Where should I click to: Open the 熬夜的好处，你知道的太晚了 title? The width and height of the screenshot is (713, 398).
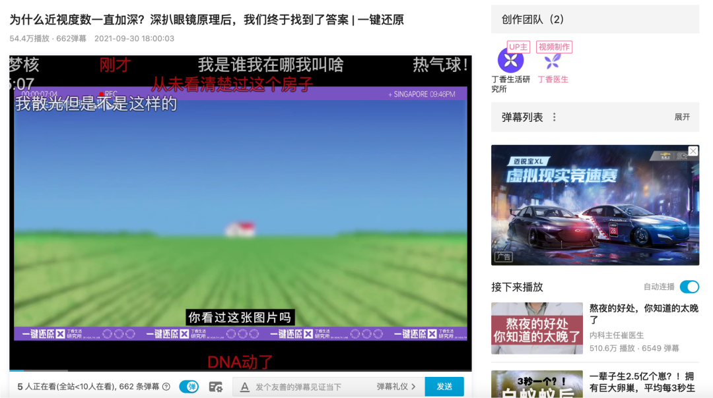(x=644, y=314)
